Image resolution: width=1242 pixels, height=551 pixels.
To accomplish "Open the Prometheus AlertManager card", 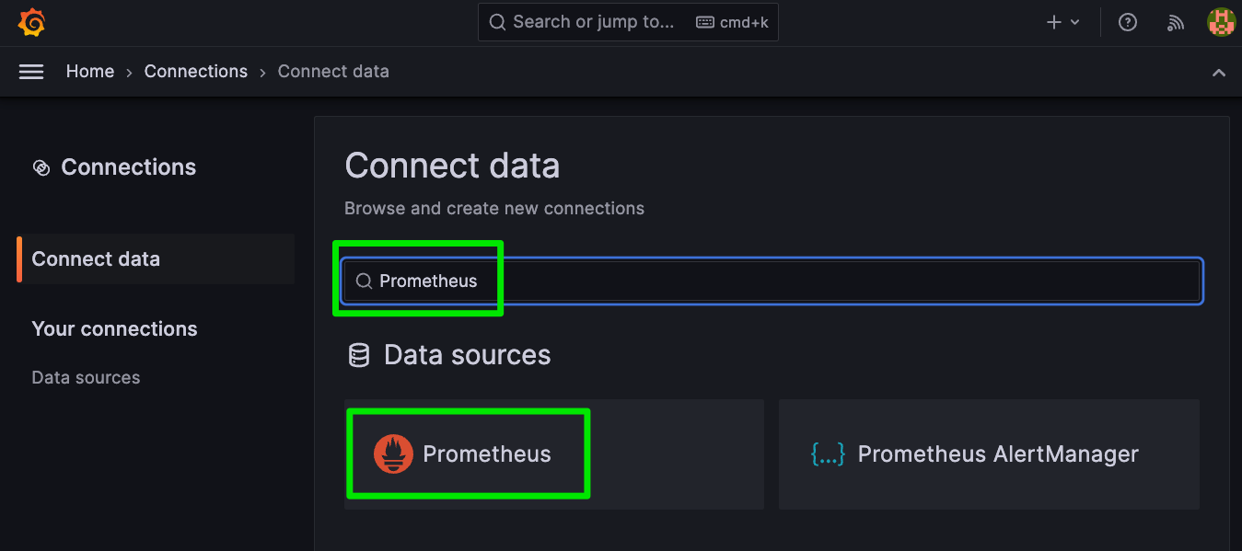I will [989, 454].
